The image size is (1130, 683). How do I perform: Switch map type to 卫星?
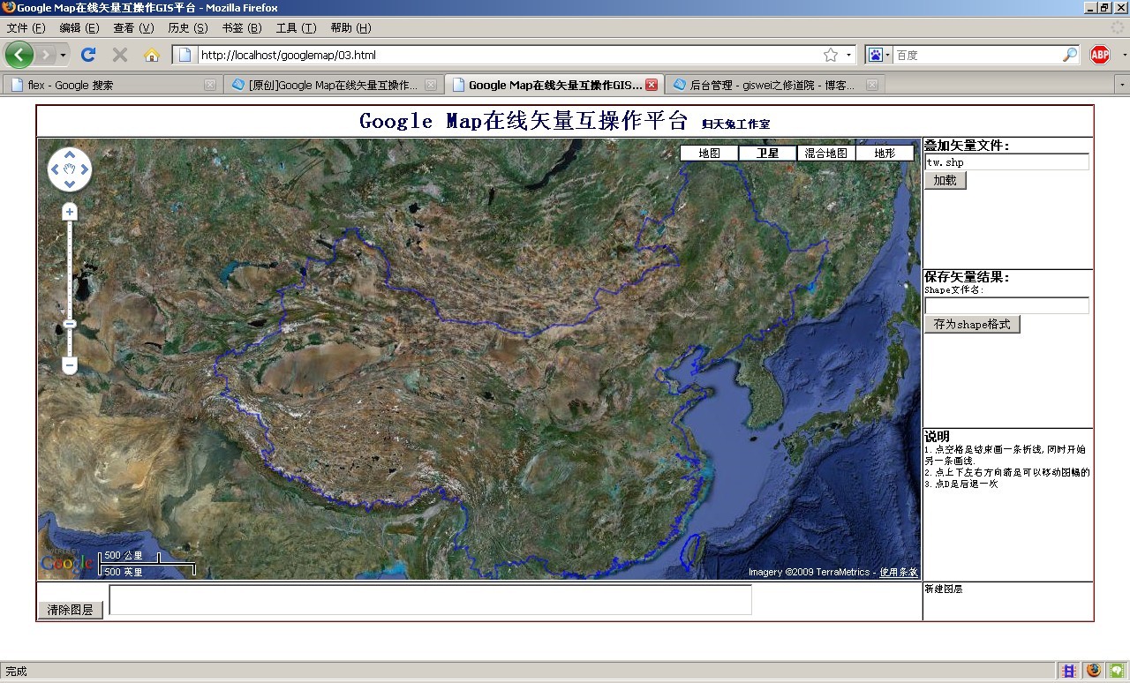pyautogui.click(x=768, y=153)
